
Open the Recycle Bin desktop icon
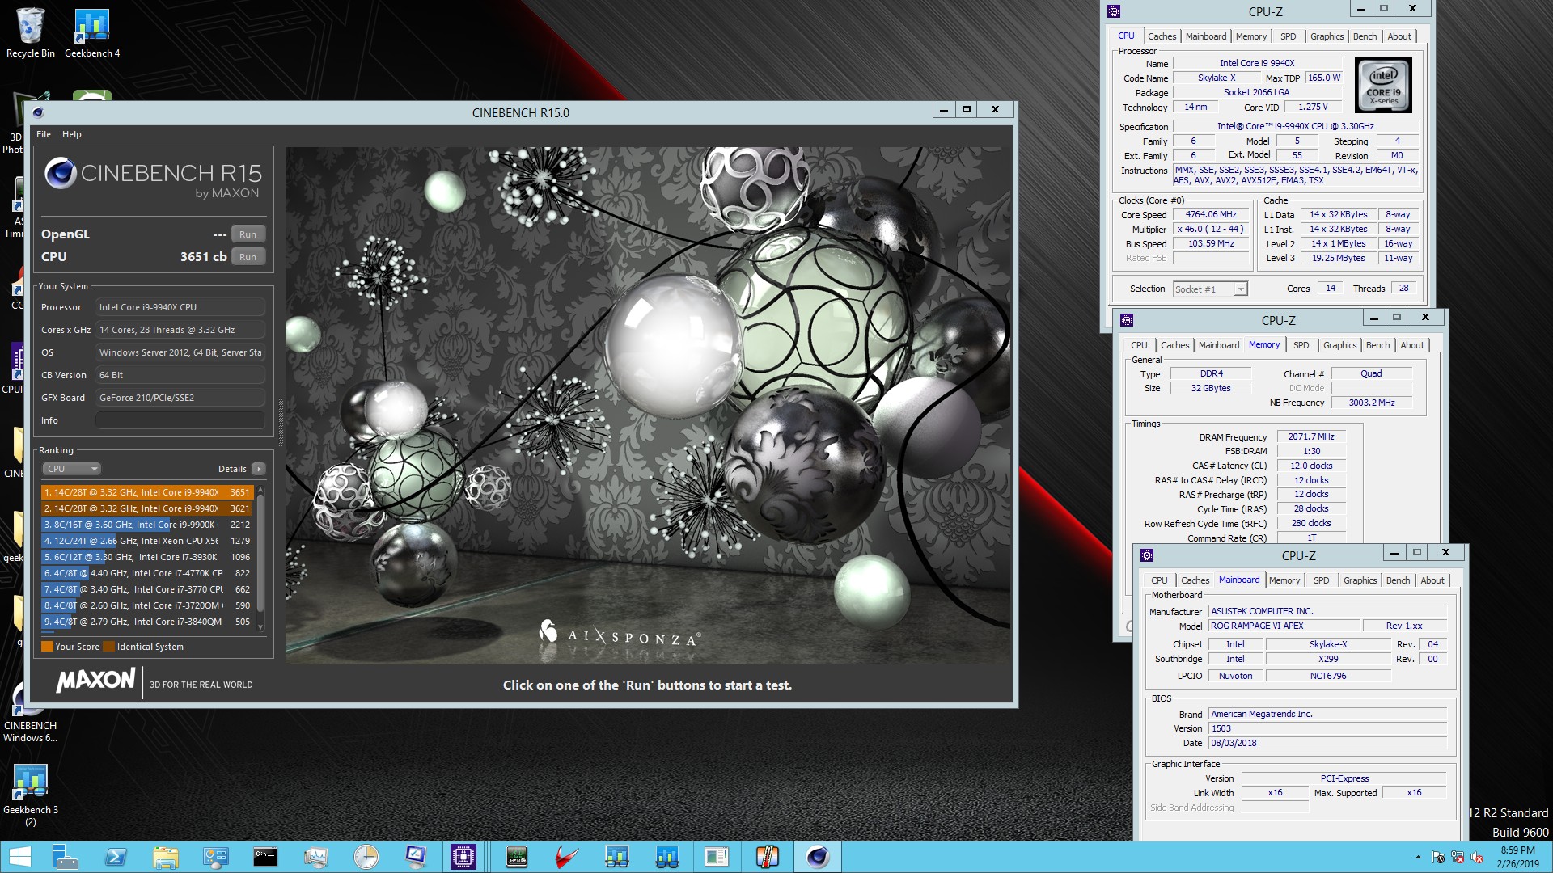tap(30, 32)
